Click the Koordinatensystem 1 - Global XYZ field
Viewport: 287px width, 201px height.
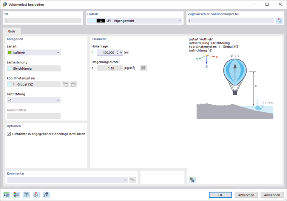[x=34, y=84]
